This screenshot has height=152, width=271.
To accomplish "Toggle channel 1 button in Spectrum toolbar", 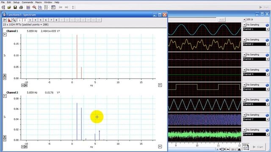I will [x=19, y=20].
